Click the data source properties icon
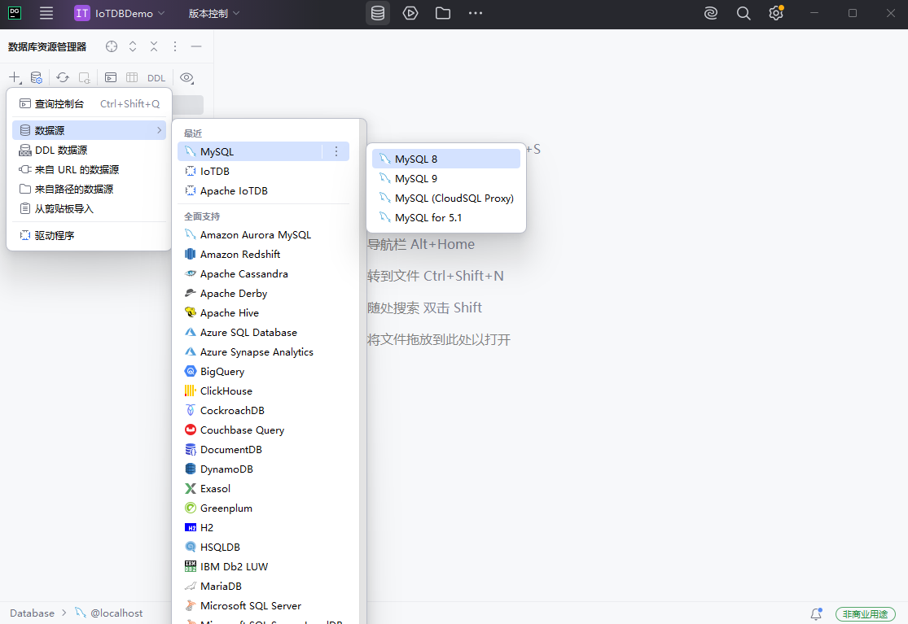 (x=37, y=78)
